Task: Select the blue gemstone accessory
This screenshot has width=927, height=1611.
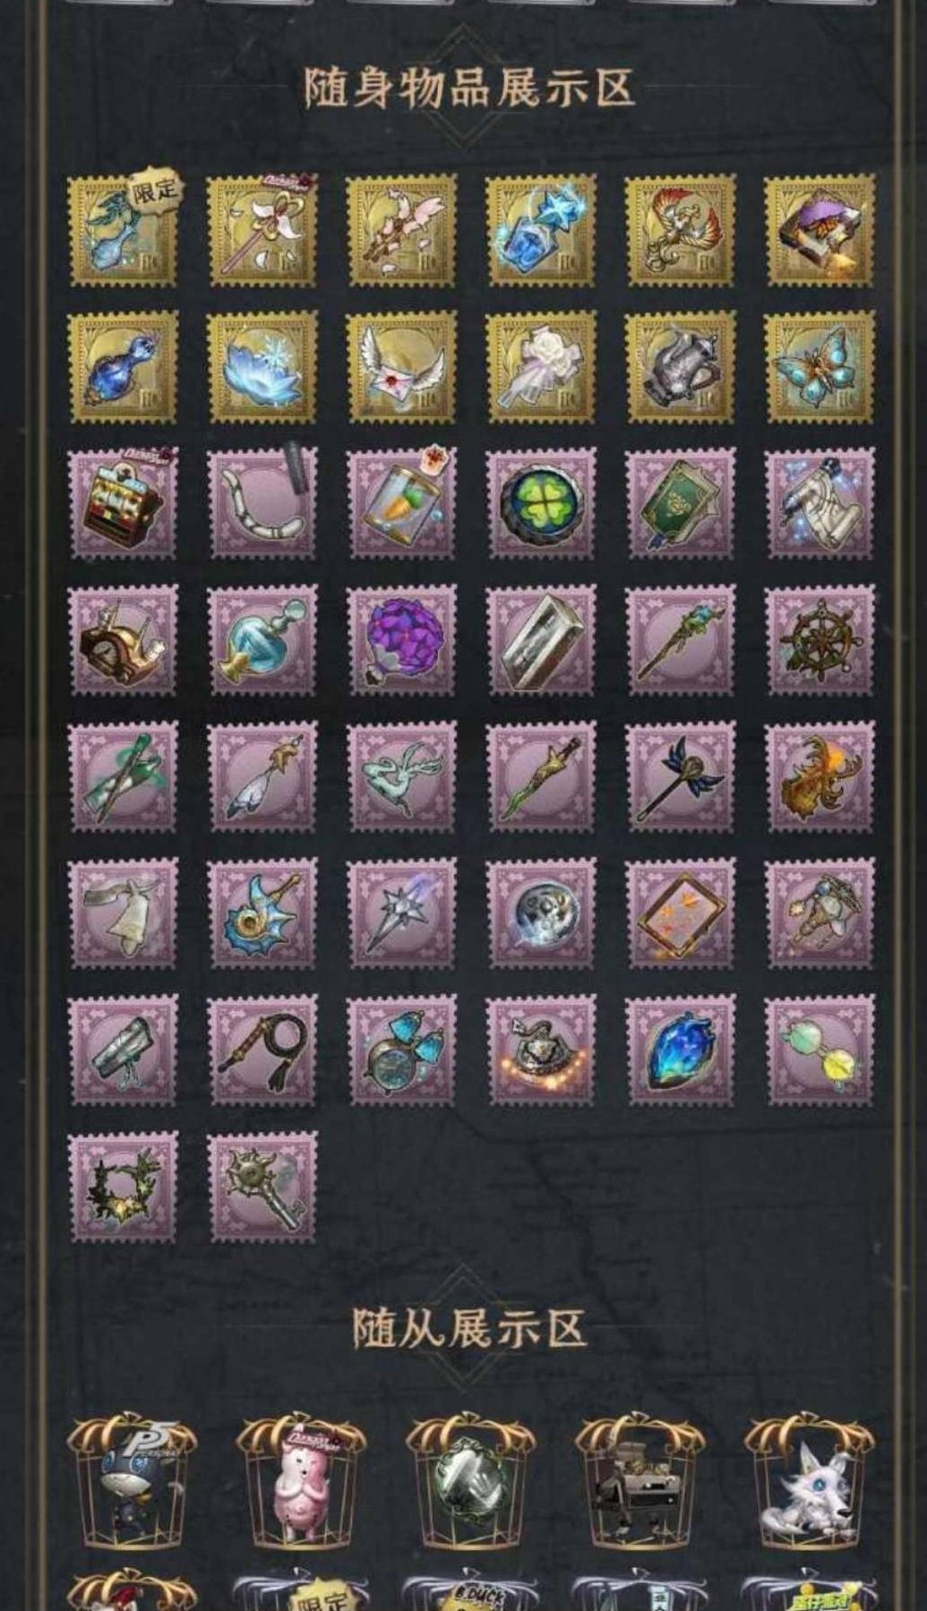Action: pyautogui.click(x=680, y=1050)
